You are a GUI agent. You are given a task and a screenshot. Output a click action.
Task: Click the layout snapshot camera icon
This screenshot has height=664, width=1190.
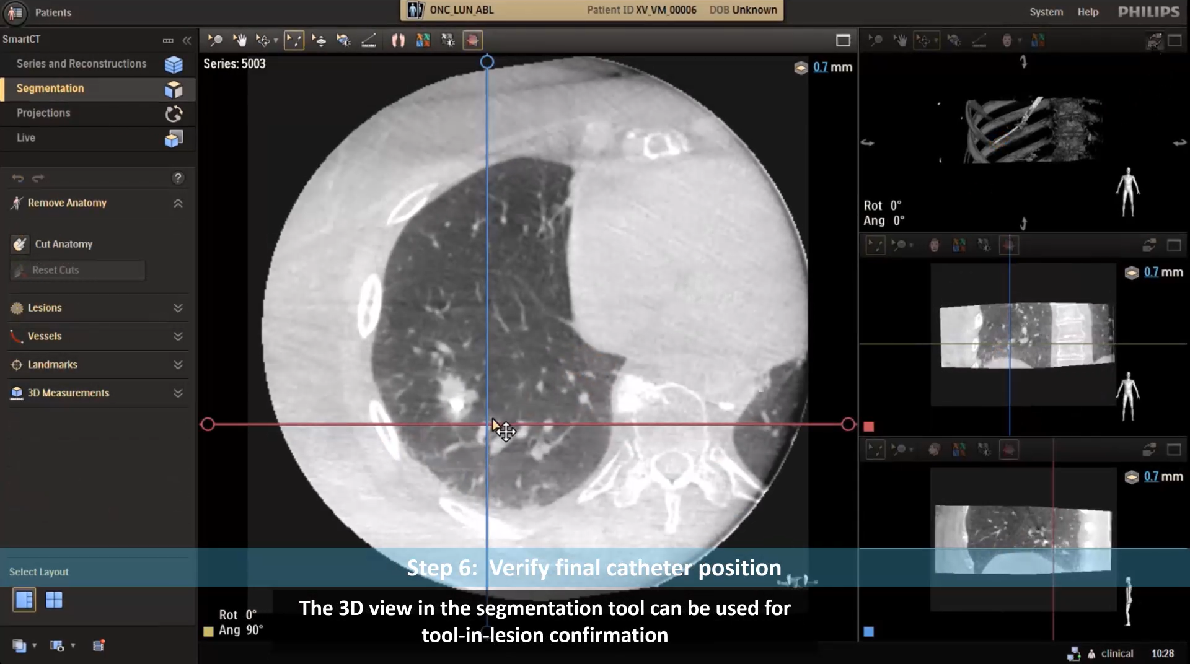click(57, 645)
